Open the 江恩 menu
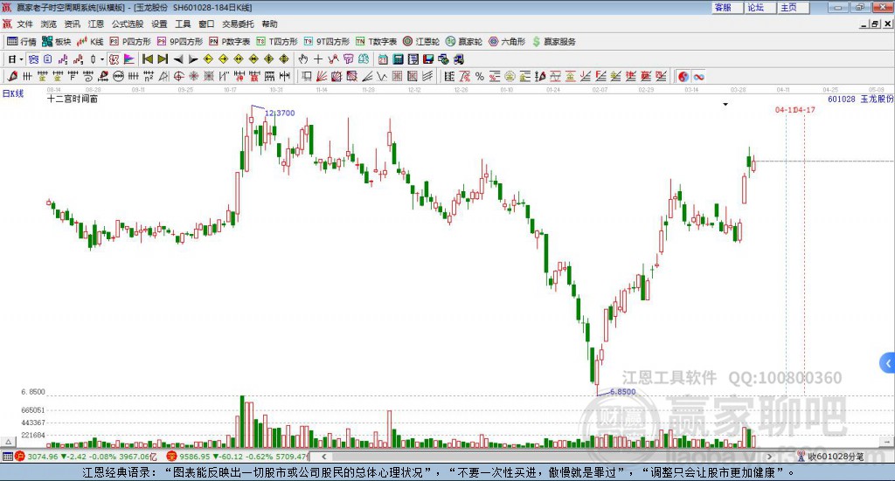This screenshot has width=895, height=481. (x=96, y=24)
